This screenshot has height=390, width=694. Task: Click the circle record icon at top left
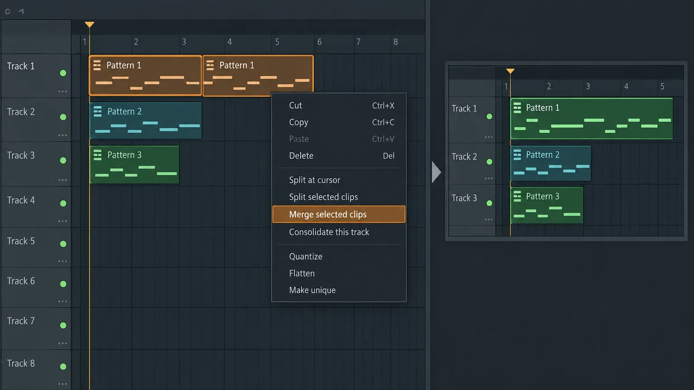(8, 11)
